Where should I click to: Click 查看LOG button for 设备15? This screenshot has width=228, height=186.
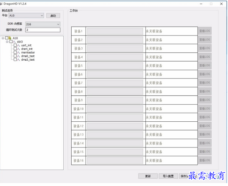tap(205, 151)
